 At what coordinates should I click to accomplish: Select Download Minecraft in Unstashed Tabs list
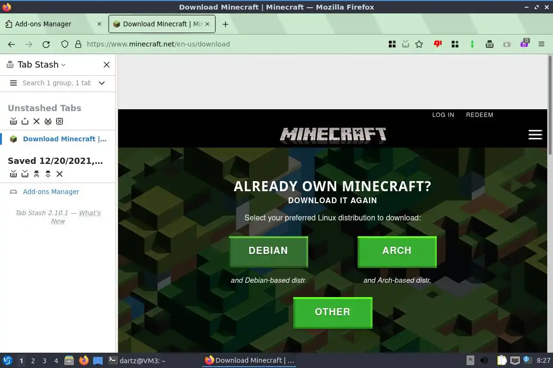64,139
